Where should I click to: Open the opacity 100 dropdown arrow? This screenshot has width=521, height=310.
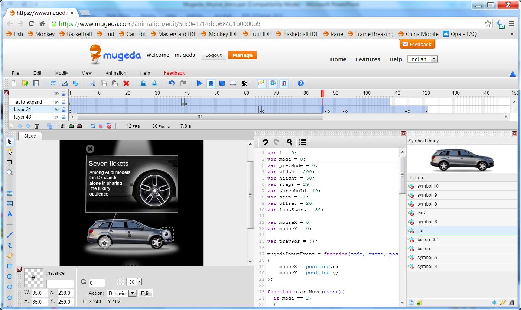139,282
